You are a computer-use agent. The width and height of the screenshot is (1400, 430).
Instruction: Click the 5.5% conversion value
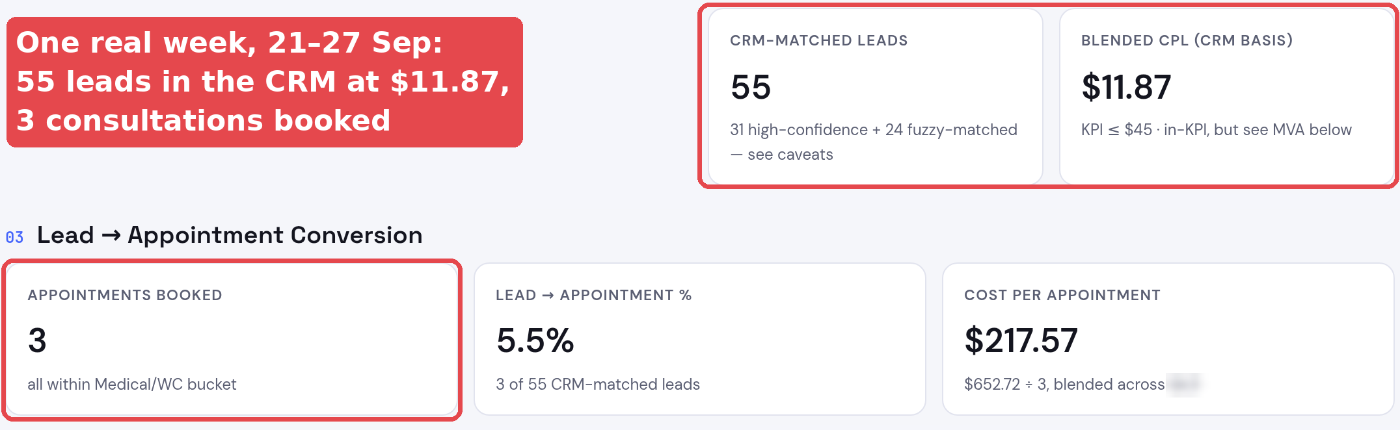coord(535,340)
